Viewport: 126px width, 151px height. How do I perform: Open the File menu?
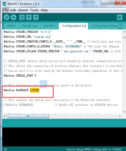[6, 10]
